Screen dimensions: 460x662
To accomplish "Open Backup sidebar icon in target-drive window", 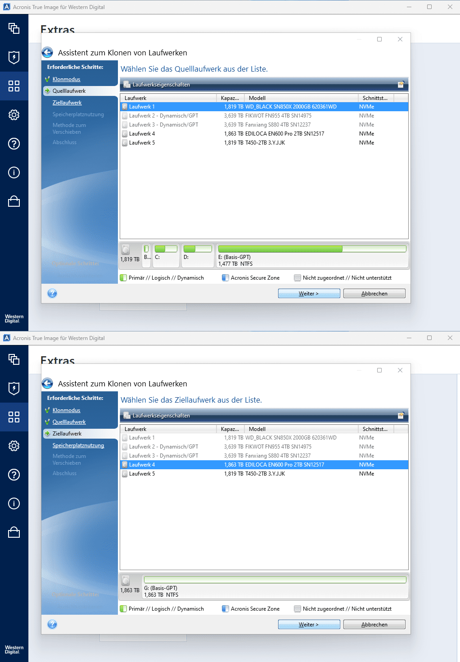I will pos(14,359).
